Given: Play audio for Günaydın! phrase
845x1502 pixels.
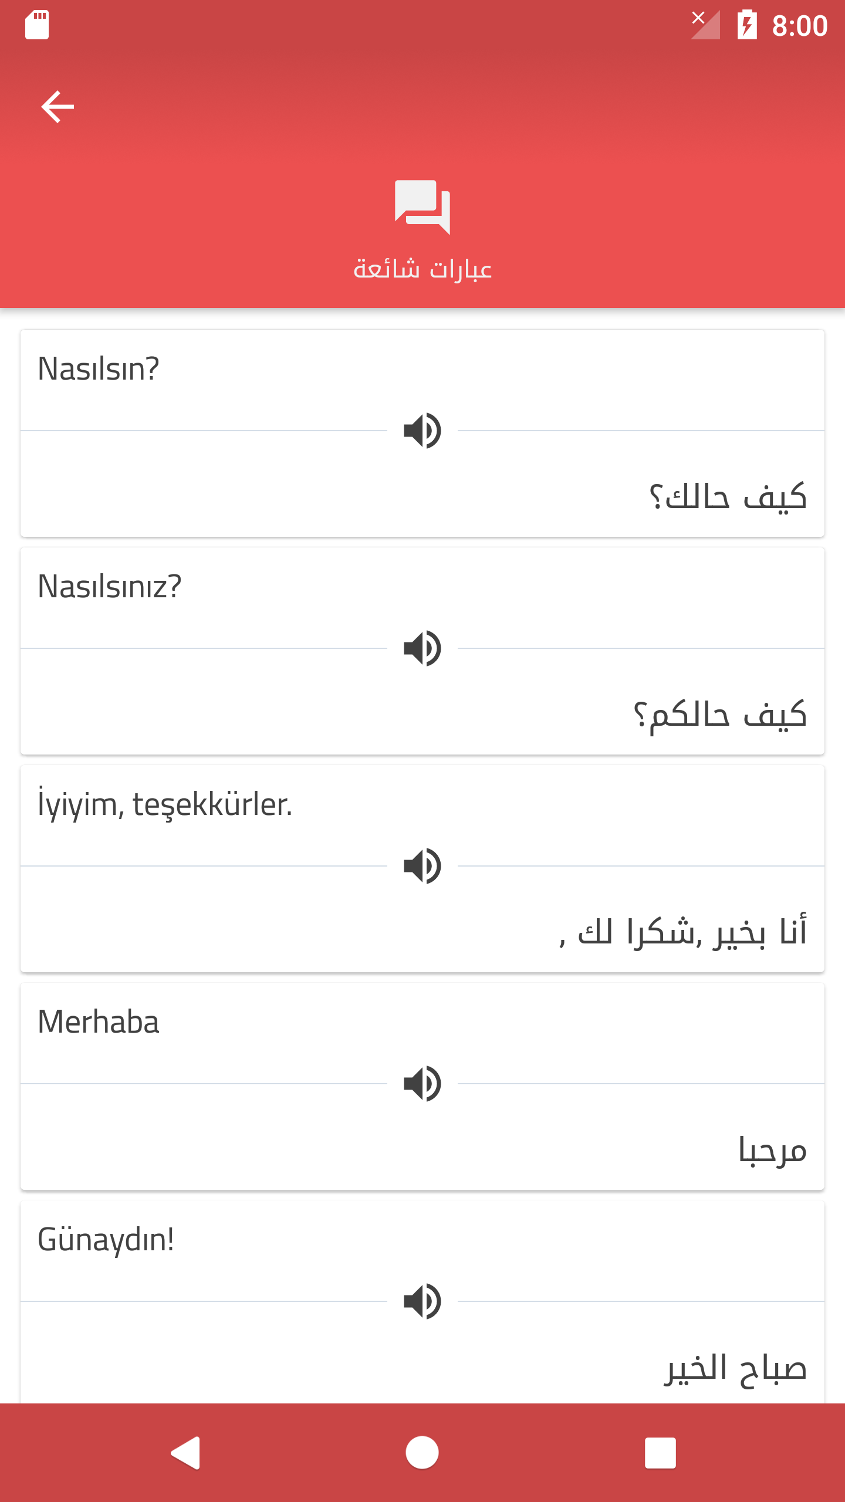Looking at the screenshot, I should pos(422,1301).
